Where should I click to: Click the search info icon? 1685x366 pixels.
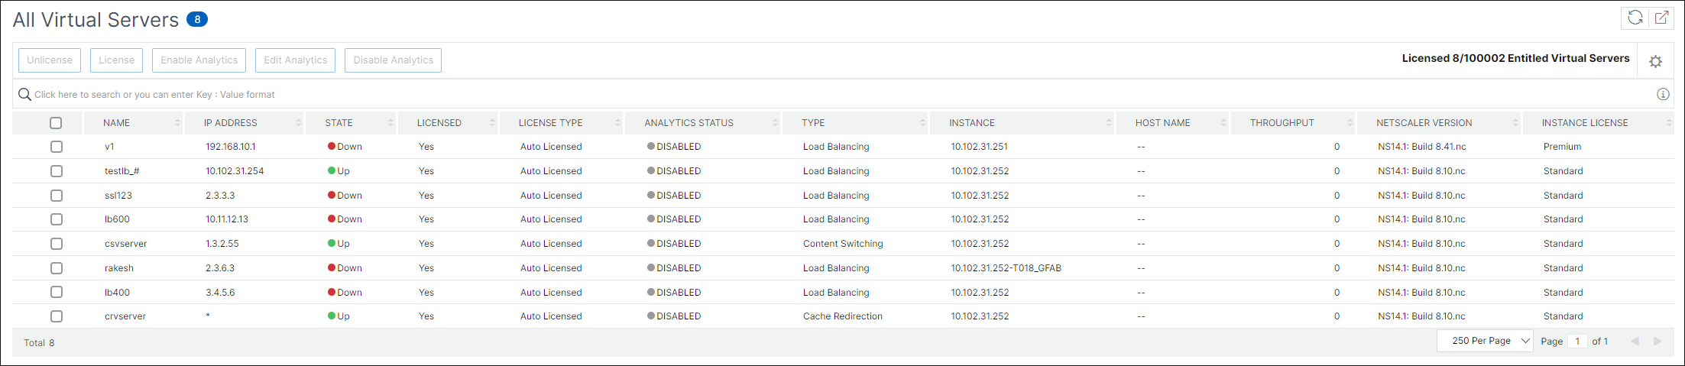(1663, 94)
